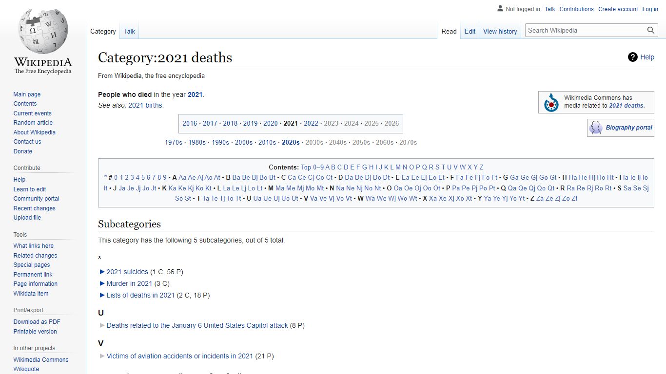Jump to Zt entries in contents index
The height and width of the screenshot is (374, 666).
coord(574,198)
